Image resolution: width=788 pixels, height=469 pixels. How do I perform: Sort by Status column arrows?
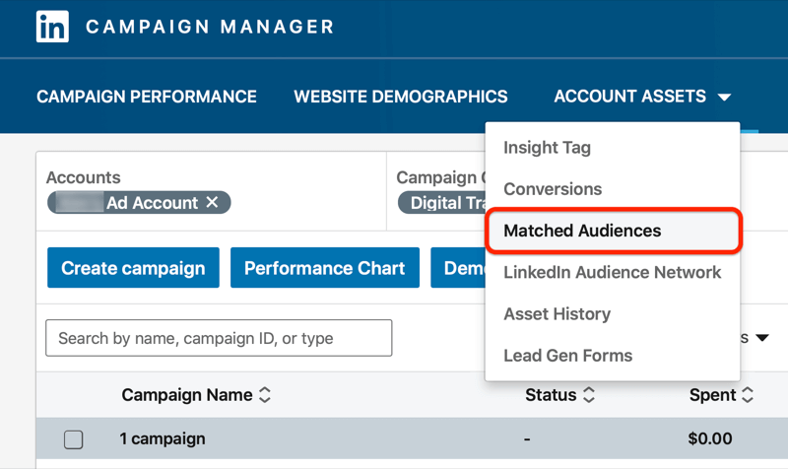tap(589, 395)
